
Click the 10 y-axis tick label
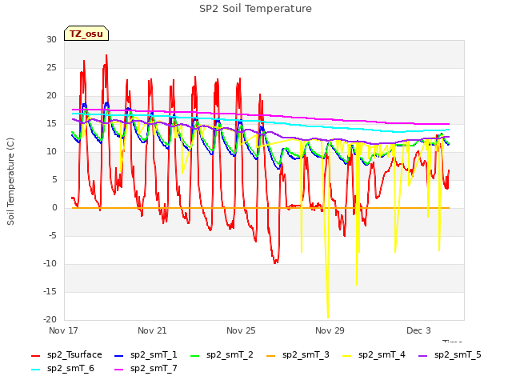click(x=51, y=152)
